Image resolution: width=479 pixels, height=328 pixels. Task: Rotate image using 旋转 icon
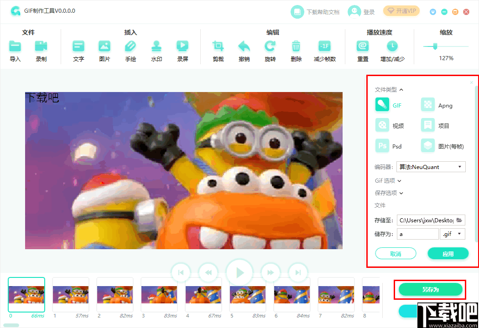click(x=270, y=46)
